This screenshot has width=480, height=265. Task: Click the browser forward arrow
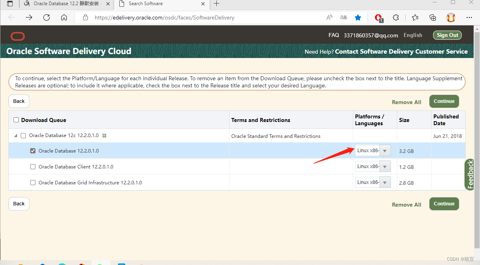[29, 17]
